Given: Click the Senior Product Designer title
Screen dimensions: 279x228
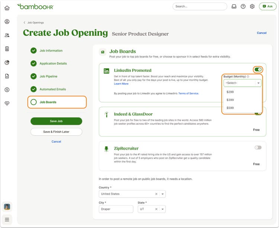Looking at the screenshot, I should click(140, 34).
